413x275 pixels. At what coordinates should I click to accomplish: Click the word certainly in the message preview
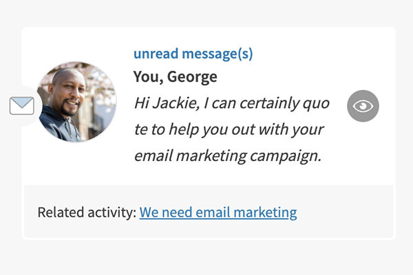257,104
